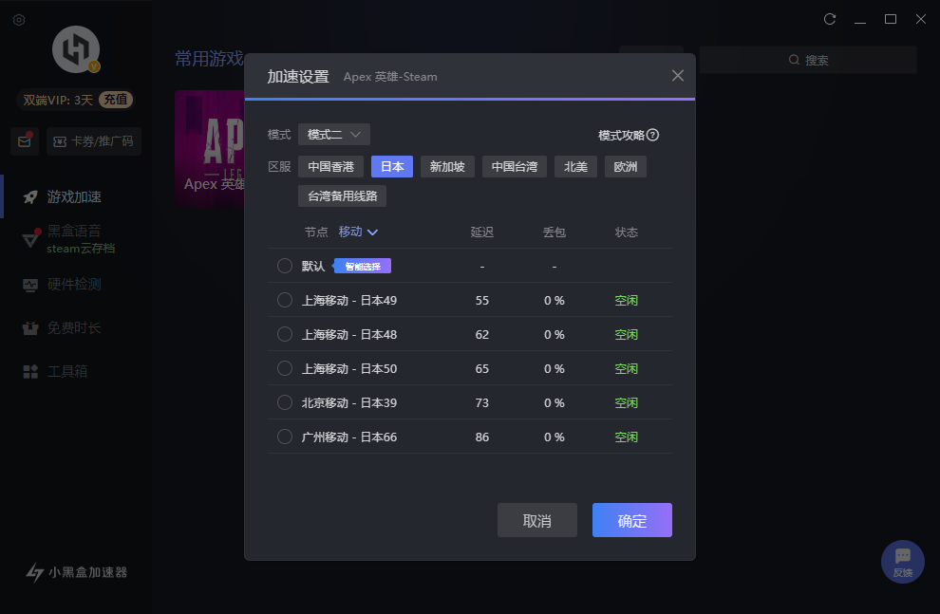Click 确定 to confirm
Image resolution: width=940 pixels, height=614 pixels.
pyautogui.click(x=631, y=520)
